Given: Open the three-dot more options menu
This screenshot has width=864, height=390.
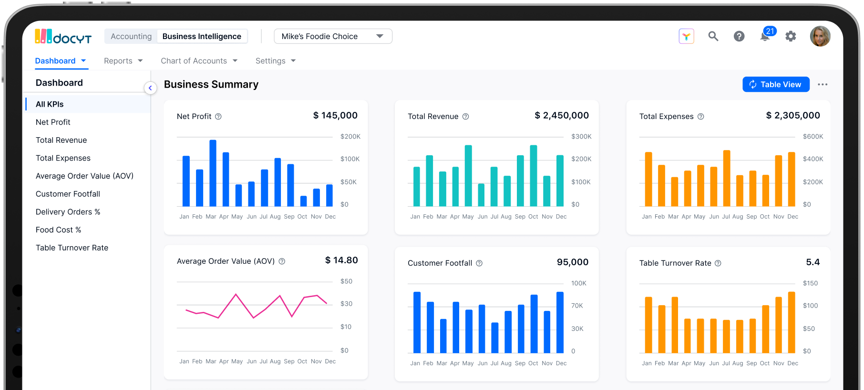Looking at the screenshot, I should (823, 84).
